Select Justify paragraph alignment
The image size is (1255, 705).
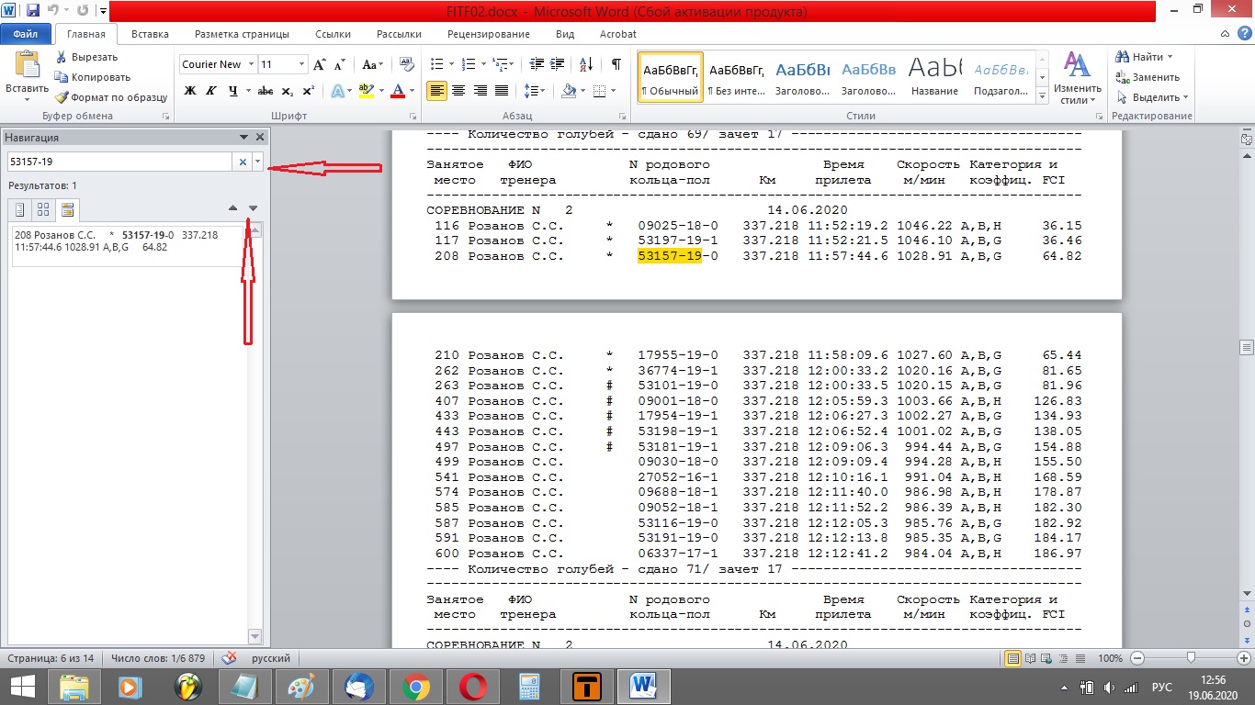tap(502, 91)
